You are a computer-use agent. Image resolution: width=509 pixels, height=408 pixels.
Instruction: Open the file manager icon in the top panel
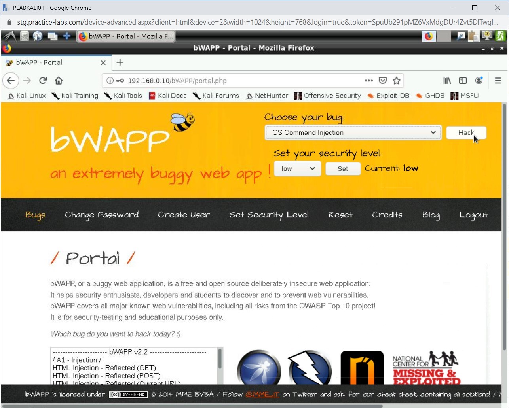[x=24, y=36]
